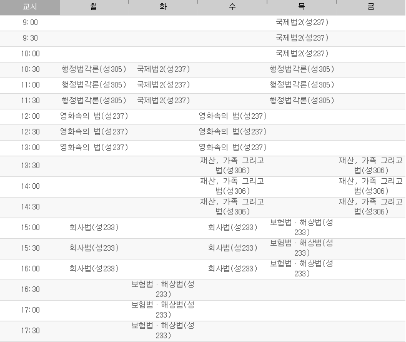This screenshot has width=406, height=342.
Task: Click Tuesday 국제법2(성237) at 11:00
Action: 163,85
